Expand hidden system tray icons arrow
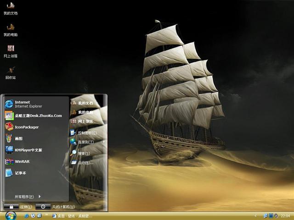Viewport: 294px width, 220px height. (x=255, y=216)
